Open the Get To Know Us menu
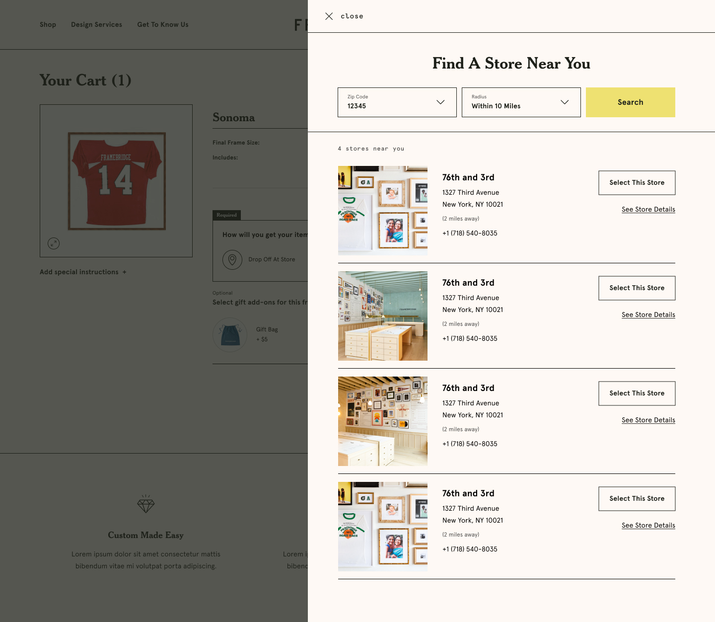Viewport: 715px width, 622px height. [163, 24]
